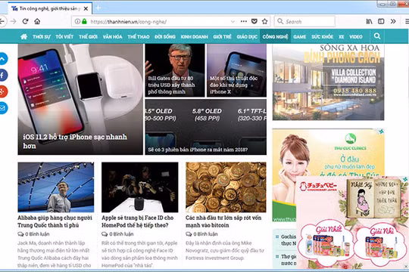Click the site home icon in navigation
Viewport: 409px width, 272px height.
(x=23, y=36)
